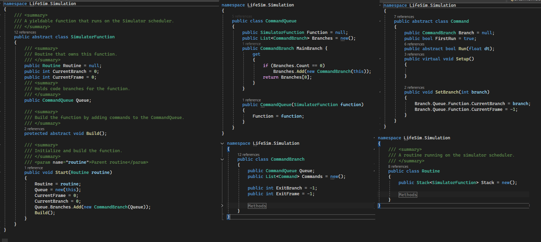Open 2 references above Build method
This screenshot has width=541, height=242.
tap(34, 129)
